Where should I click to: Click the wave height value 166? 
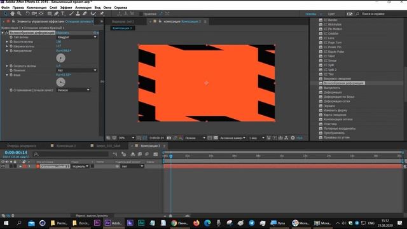[59, 41]
